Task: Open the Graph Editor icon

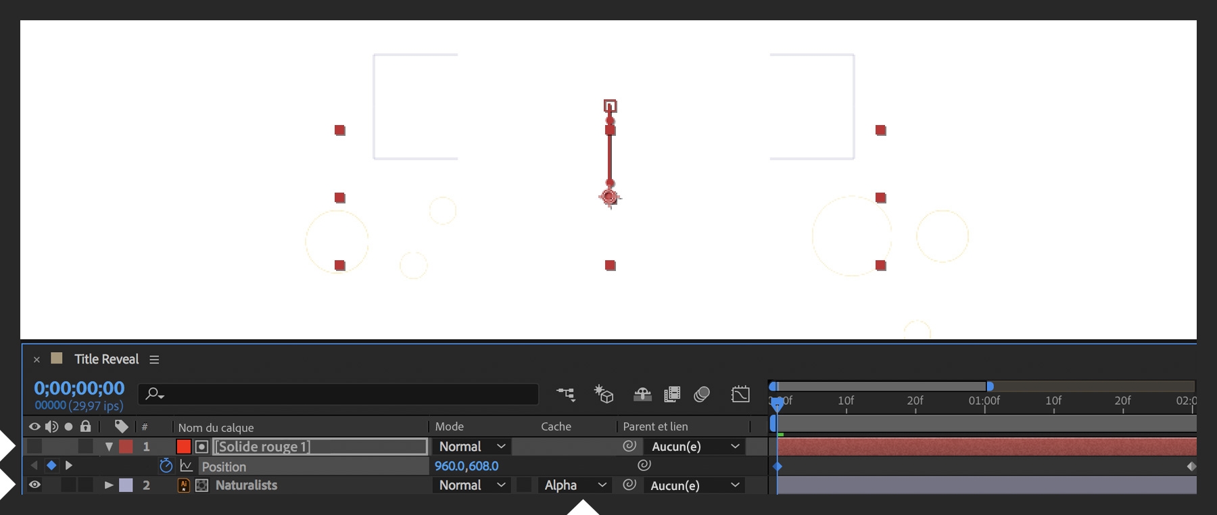Action: pyautogui.click(x=740, y=393)
